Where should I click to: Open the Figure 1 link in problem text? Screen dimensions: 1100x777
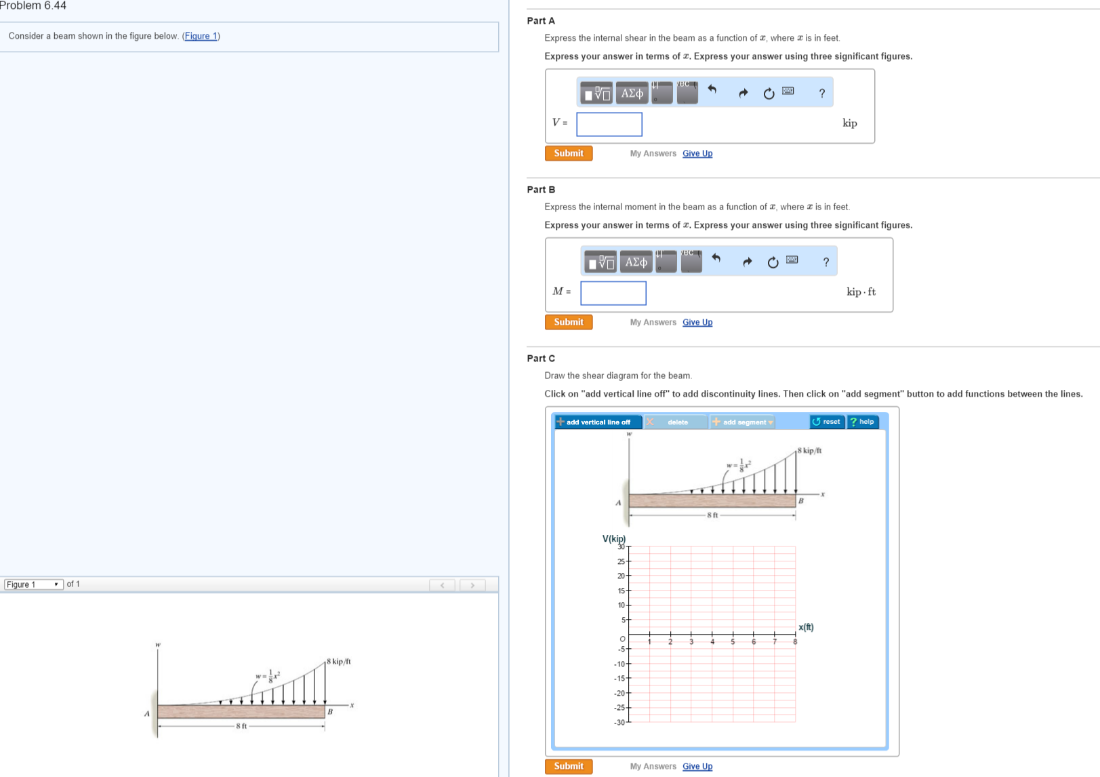[201, 36]
